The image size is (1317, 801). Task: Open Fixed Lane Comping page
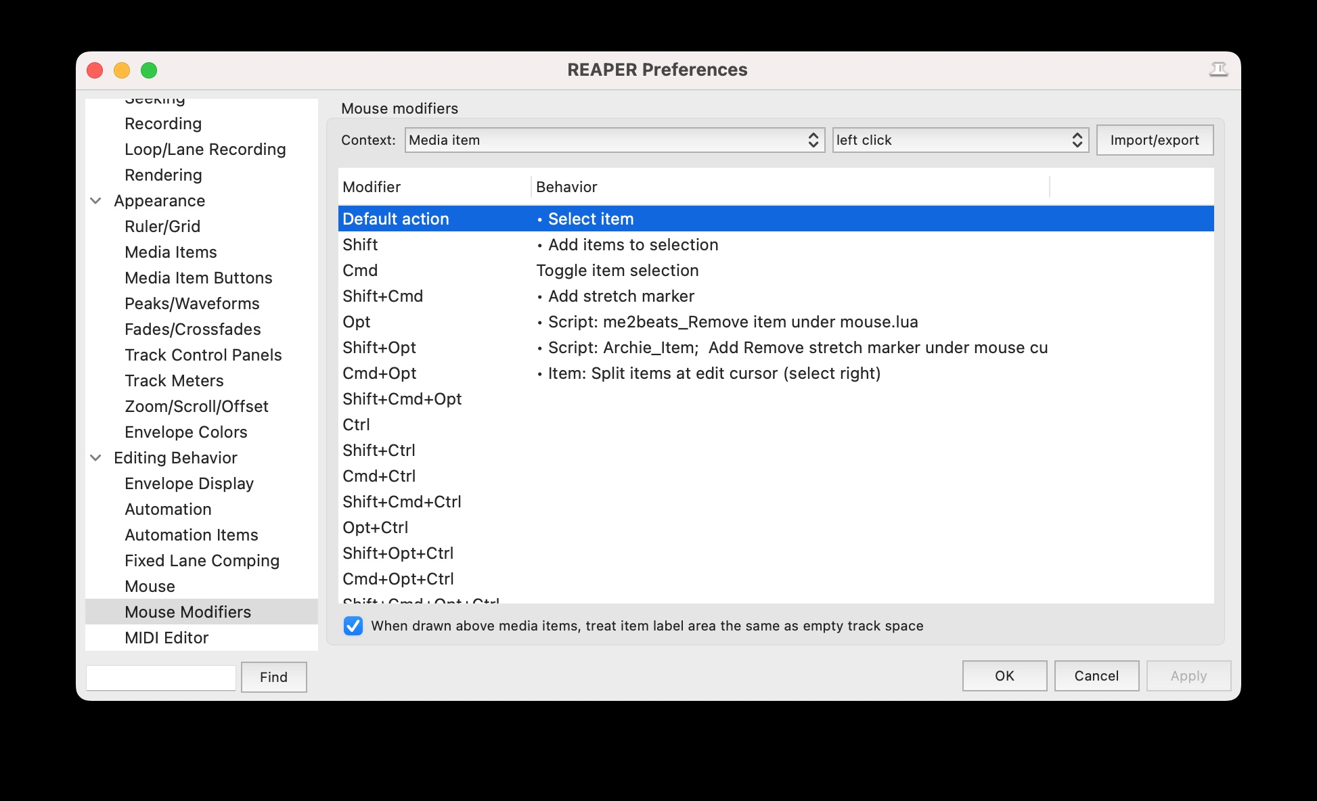(202, 561)
